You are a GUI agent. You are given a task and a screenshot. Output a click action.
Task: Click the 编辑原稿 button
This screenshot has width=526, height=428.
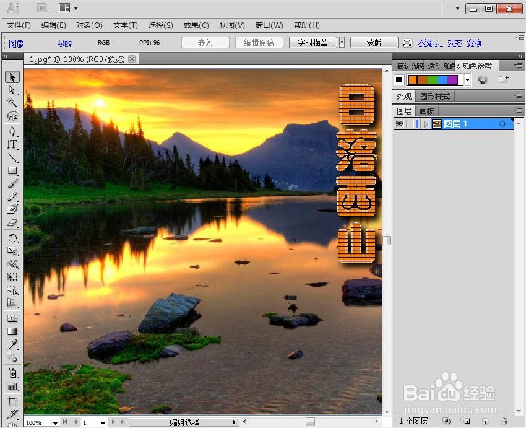[x=259, y=43]
